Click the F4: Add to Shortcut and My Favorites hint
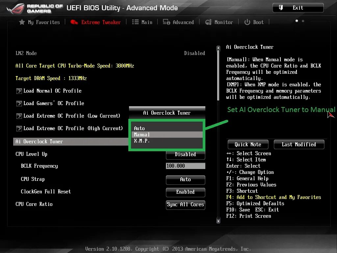 click(273, 197)
